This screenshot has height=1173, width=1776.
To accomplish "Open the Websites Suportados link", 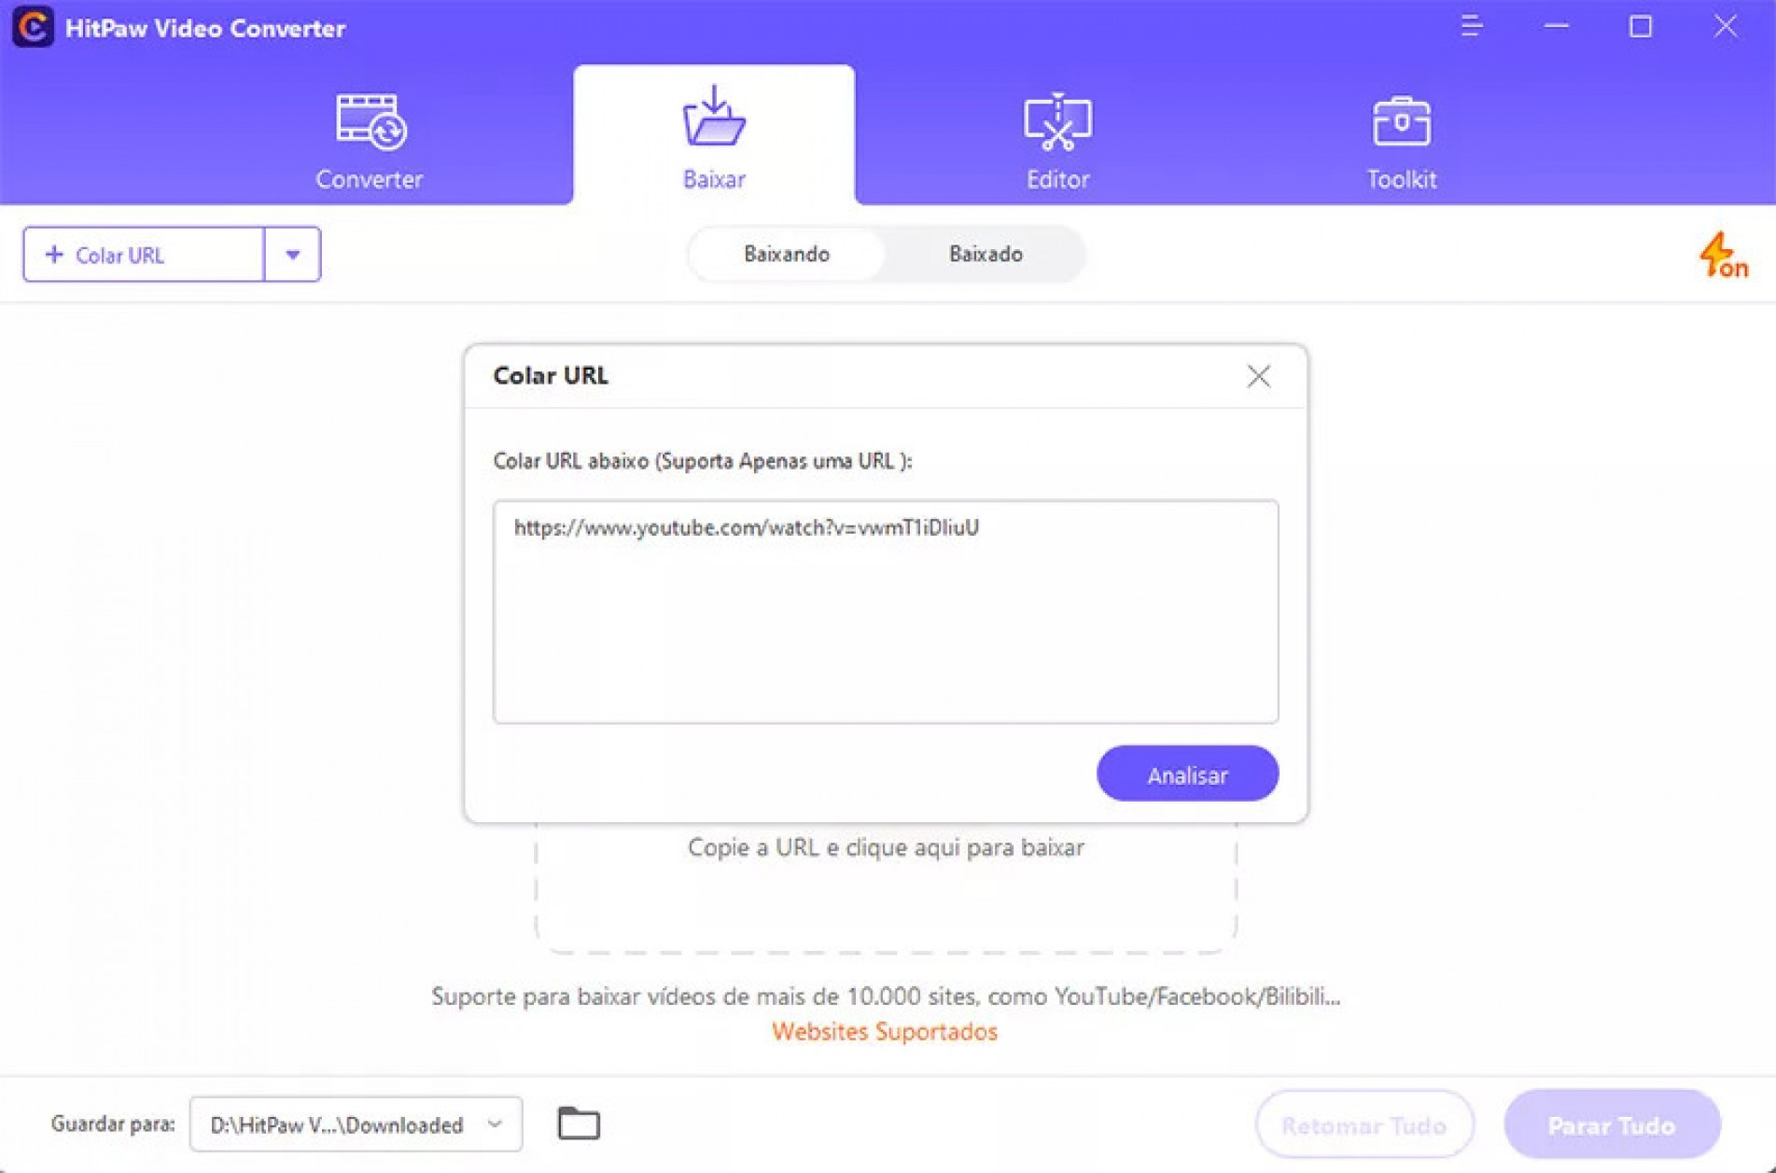I will tap(884, 1031).
